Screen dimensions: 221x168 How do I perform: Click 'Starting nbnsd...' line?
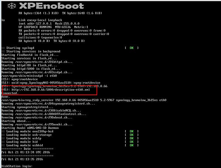coord(16,121)
